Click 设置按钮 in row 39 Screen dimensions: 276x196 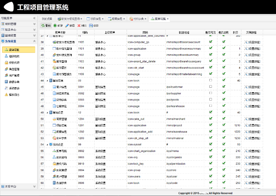(254, 49)
